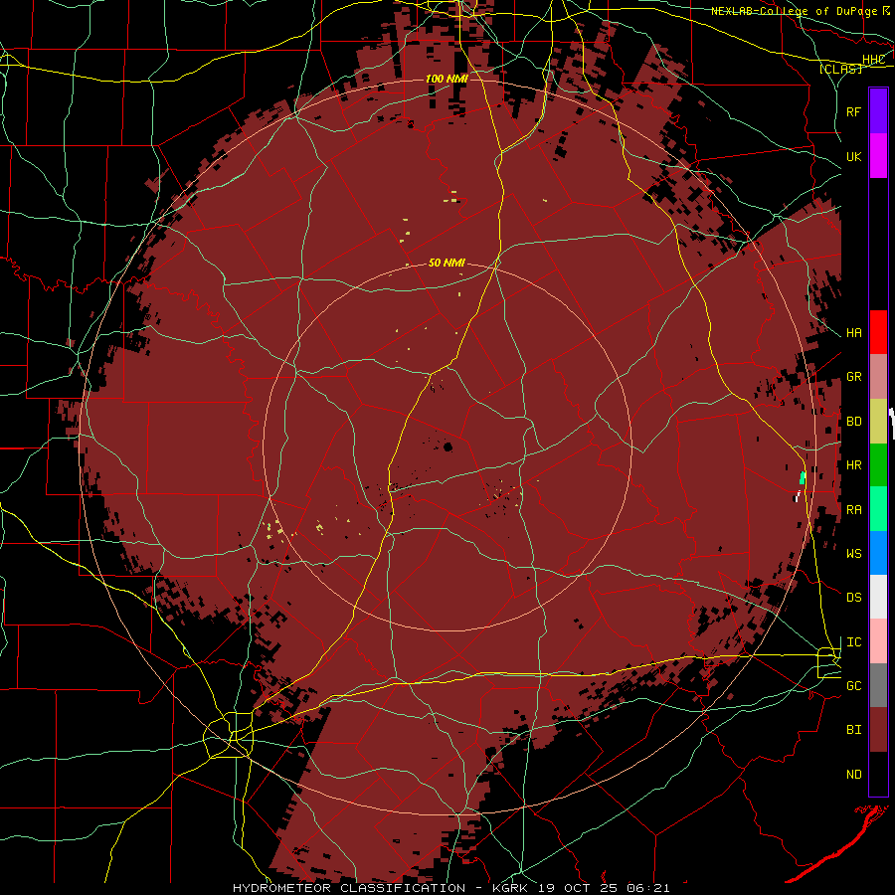Viewport: 895px width, 895px height.
Task: Select the pink IC ice crystals swatch
Action: pyautogui.click(x=878, y=641)
